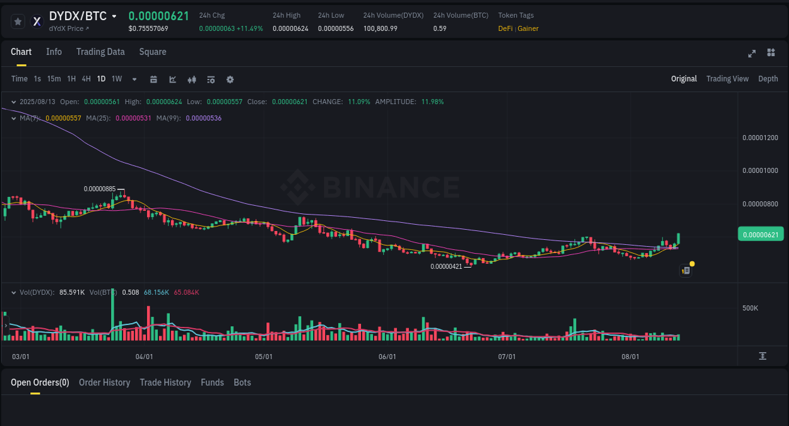Click the scale icon below the price axis
789x426 pixels.
pos(762,356)
